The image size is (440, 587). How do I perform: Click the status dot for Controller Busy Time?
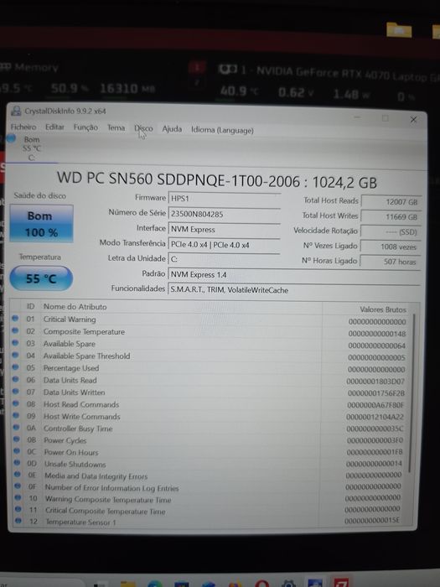pyautogui.click(x=16, y=428)
